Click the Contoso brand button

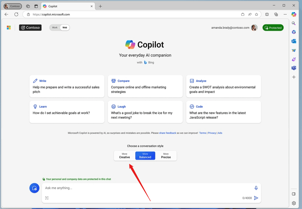coord(30,28)
